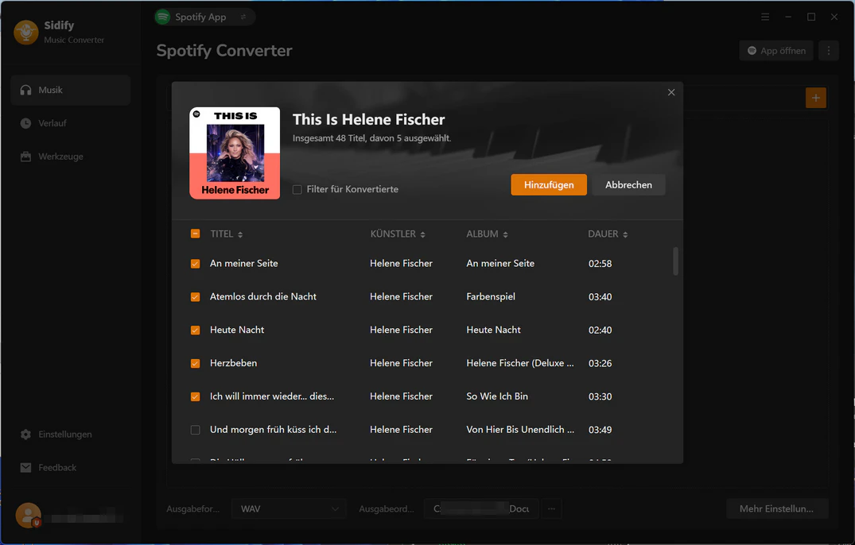Check Und morgen früh küss ich track

pyautogui.click(x=195, y=430)
